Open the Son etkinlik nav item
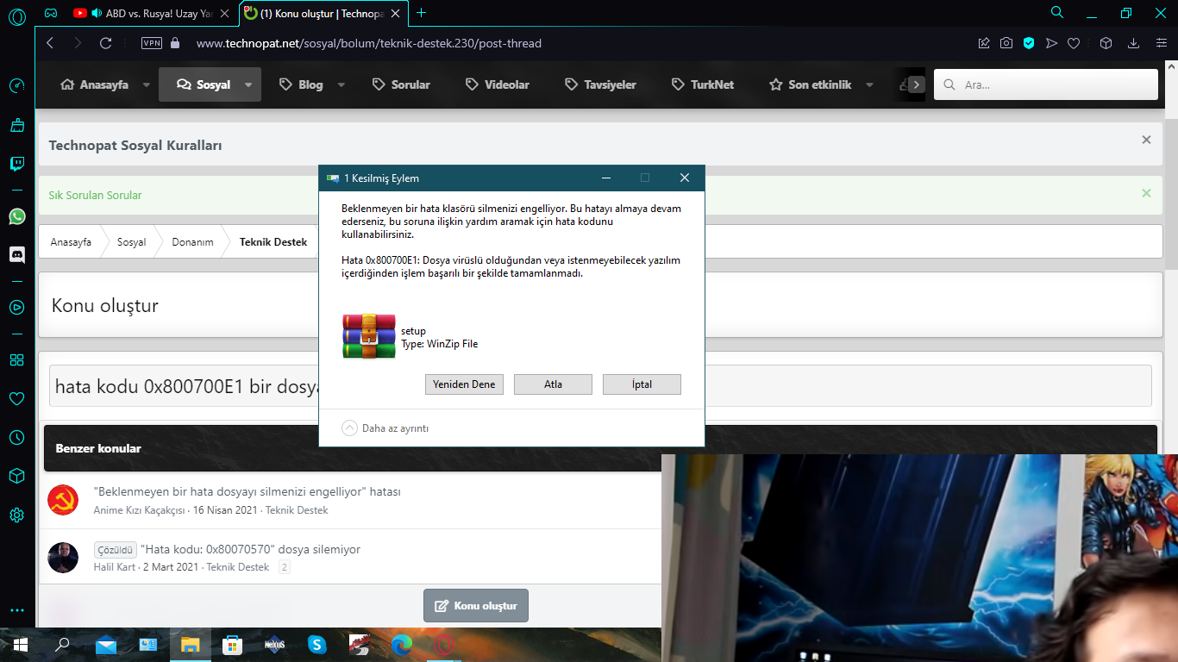This screenshot has width=1178, height=662. point(811,84)
